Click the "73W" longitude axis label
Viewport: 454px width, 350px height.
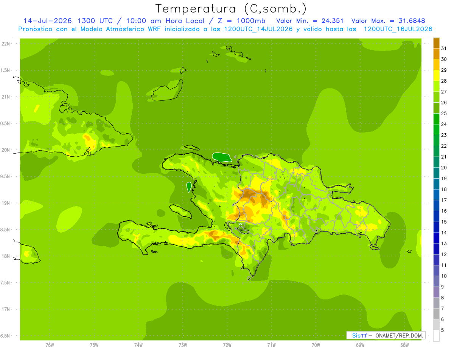pyautogui.click(x=183, y=345)
